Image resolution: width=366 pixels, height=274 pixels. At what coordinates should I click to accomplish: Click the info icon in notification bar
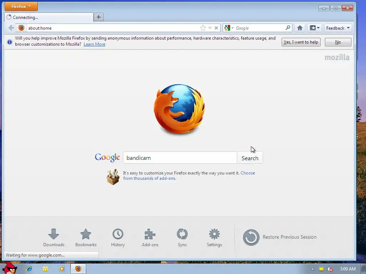(x=10, y=42)
